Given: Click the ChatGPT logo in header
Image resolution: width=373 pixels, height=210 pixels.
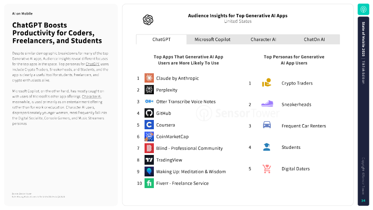Looking at the screenshot, I should pos(148,20).
